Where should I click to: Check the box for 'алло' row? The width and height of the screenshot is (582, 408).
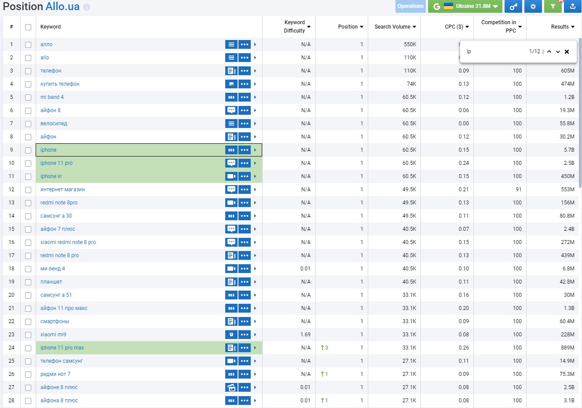[28, 45]
